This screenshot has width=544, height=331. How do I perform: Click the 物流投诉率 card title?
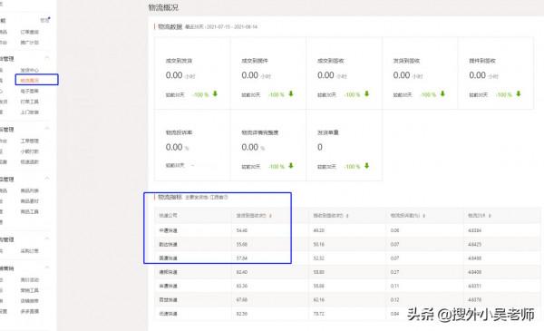179,132
